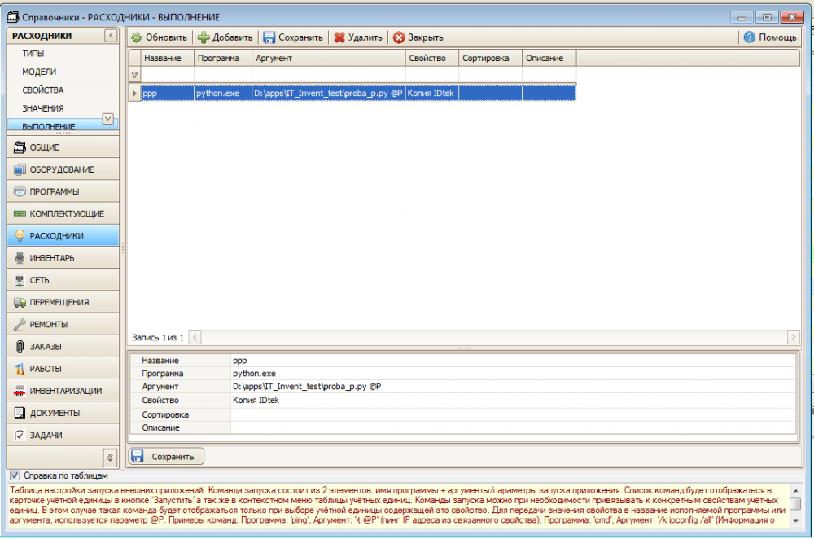Viewport: 814px width, 539px height.
Task: Expand more sections with the double chevron
Action: tap(110, 457)
